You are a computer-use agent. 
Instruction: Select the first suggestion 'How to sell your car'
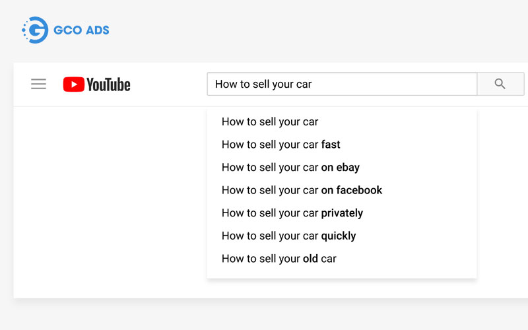[270, 121]
